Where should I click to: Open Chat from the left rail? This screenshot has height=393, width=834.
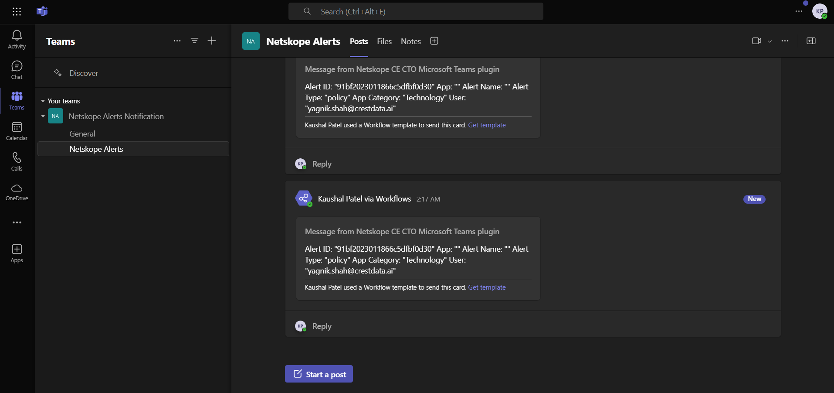click(x=17, y=70)
